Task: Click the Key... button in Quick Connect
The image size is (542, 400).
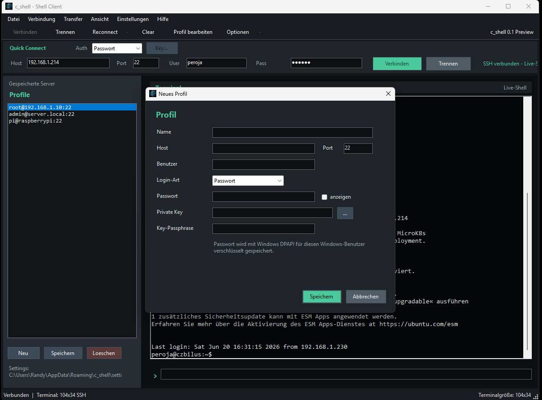Action: 162,48
